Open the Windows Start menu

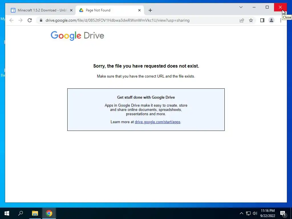click(7, 213)
